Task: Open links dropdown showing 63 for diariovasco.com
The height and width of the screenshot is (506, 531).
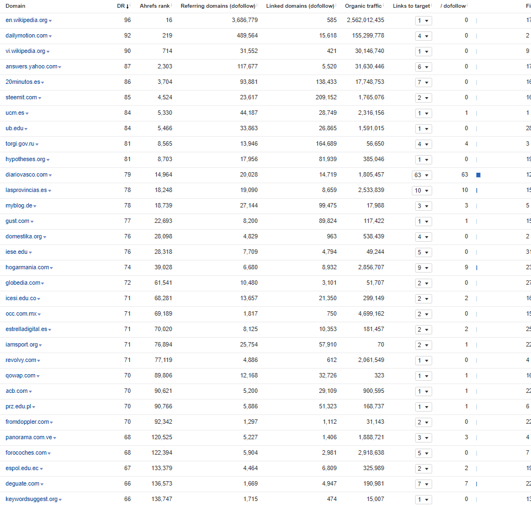Action: (422, 175)
